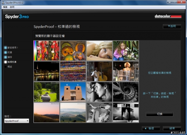The width and height of the screenshot is (187, 135).
Task: Click the 後退 back button
Action: click(x=151, y=128)
